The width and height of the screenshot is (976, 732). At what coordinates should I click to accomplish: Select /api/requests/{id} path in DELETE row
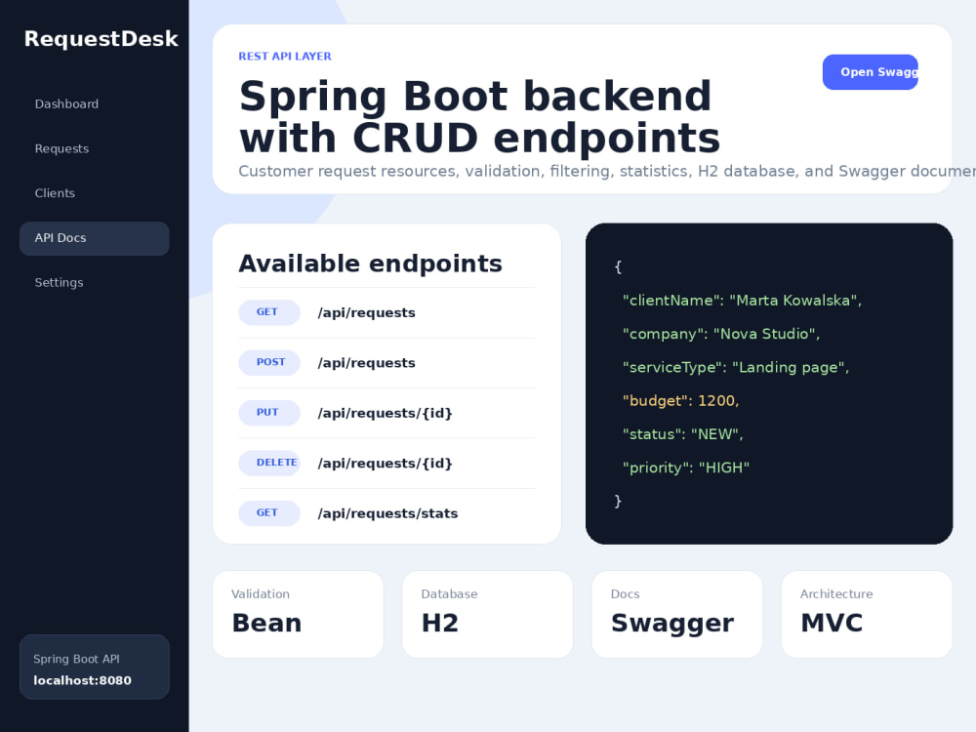point(385,464)
